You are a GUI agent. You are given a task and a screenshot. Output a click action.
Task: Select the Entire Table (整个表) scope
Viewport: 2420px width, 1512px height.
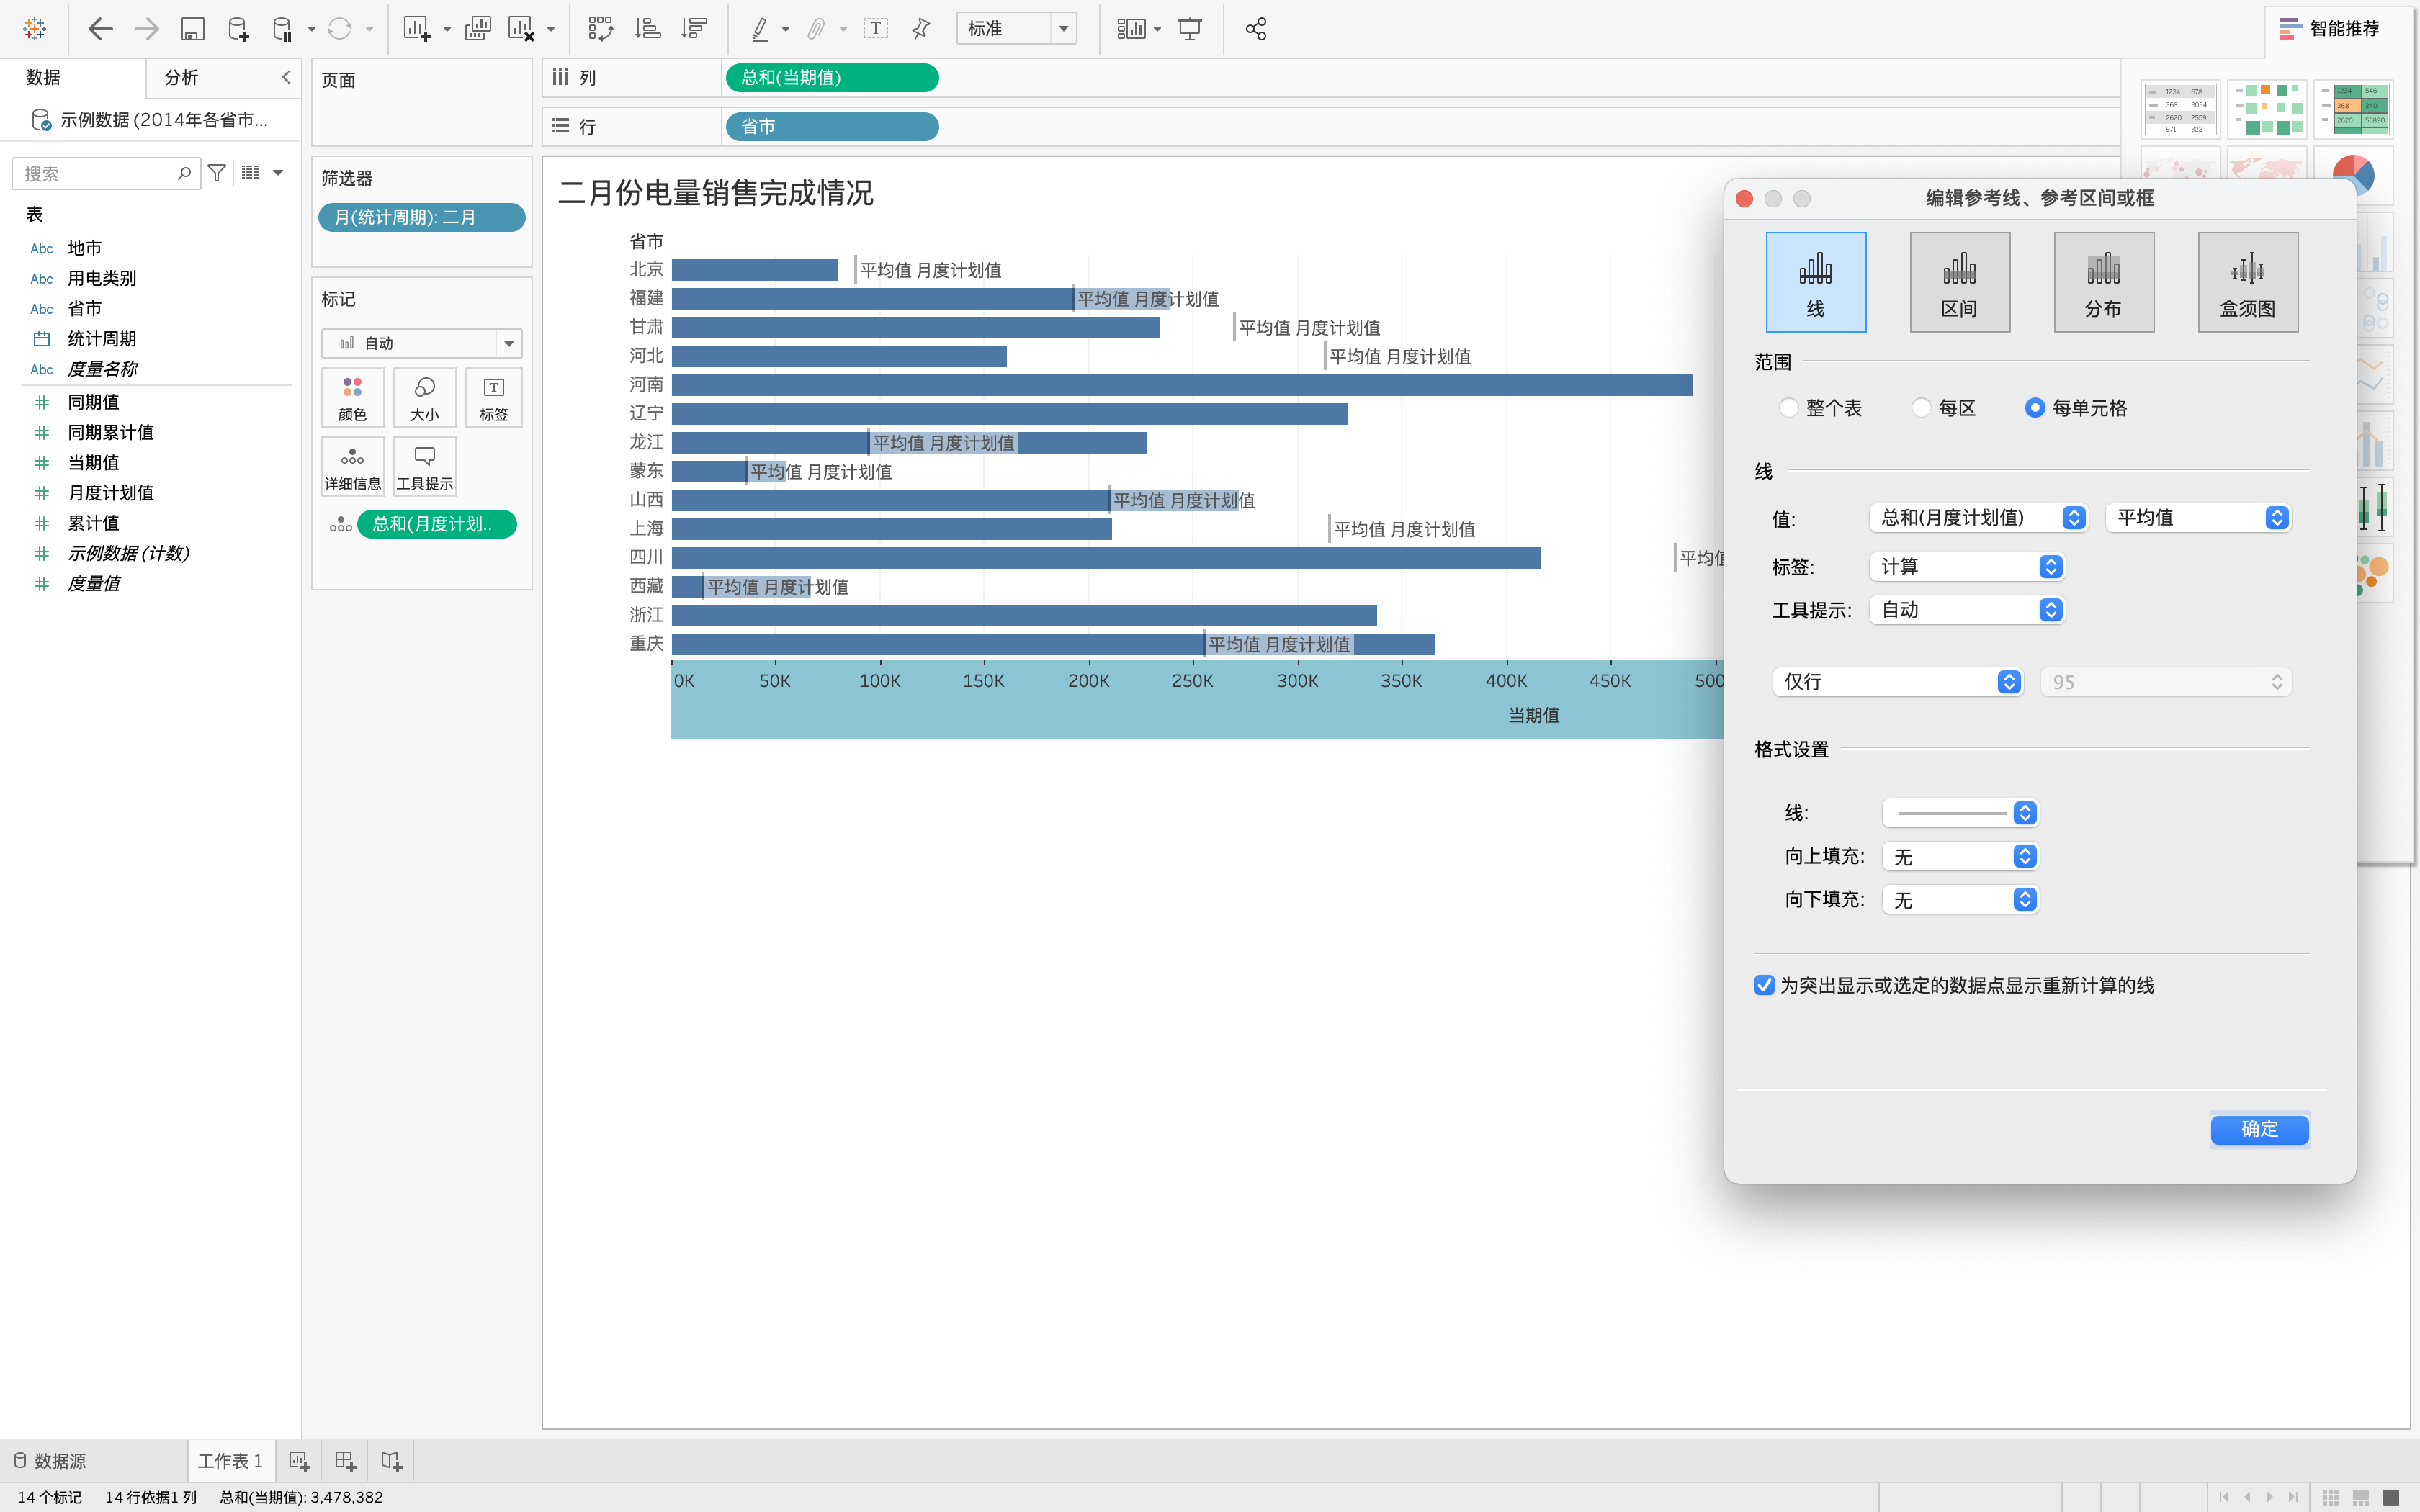1789,408
